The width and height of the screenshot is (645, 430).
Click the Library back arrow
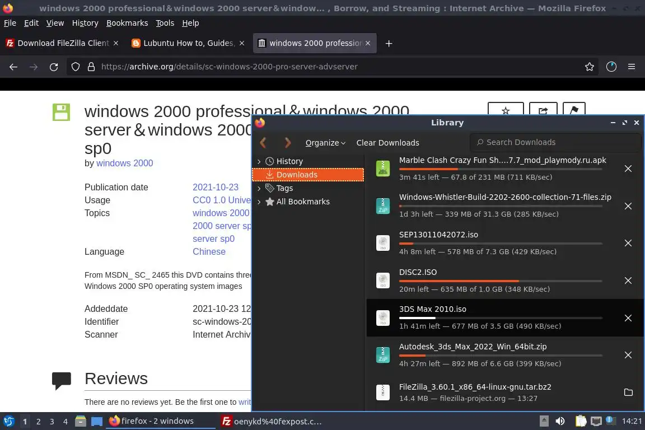[263, 143]
